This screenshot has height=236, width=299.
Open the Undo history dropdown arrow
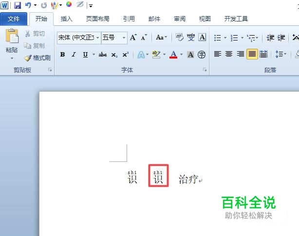(x=35, y=5)
